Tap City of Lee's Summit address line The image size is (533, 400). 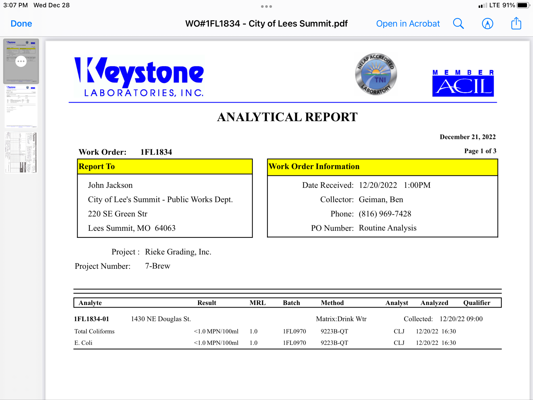(x=160, y=199)
